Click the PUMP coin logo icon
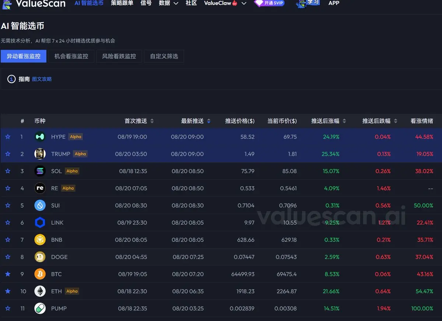 tap(40, 308)
